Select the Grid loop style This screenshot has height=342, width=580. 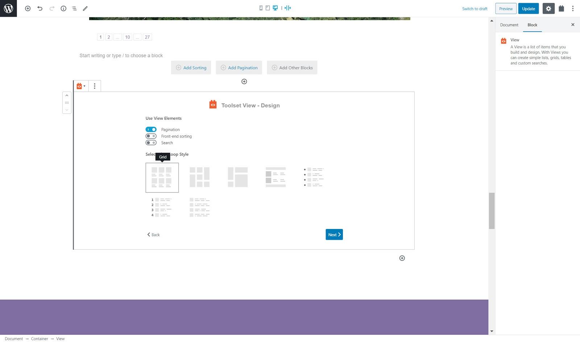tap(162, 178)
